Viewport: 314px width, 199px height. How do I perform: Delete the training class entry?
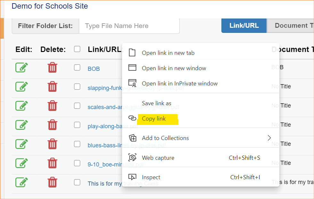[52, 182]
